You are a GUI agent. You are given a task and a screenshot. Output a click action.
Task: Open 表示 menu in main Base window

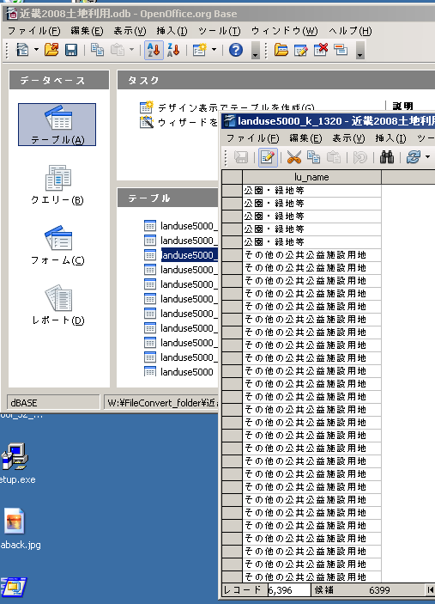[x=130, y=31]
